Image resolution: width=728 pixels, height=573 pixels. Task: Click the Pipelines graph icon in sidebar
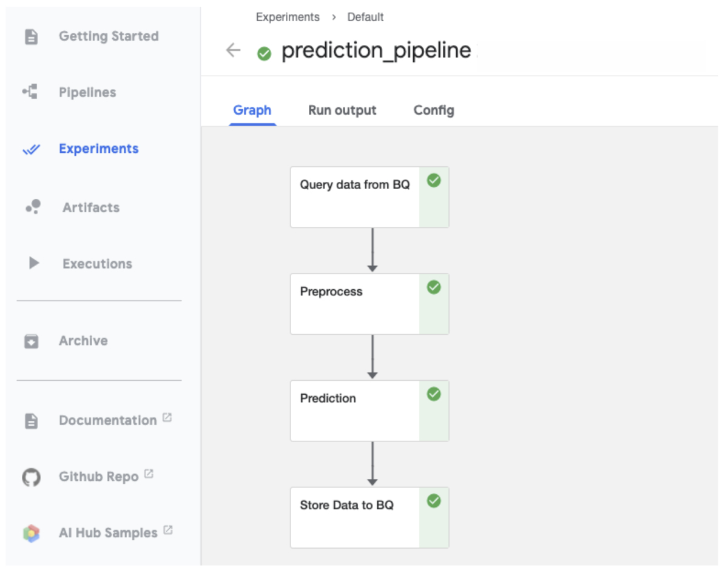[x=30, y=92]
